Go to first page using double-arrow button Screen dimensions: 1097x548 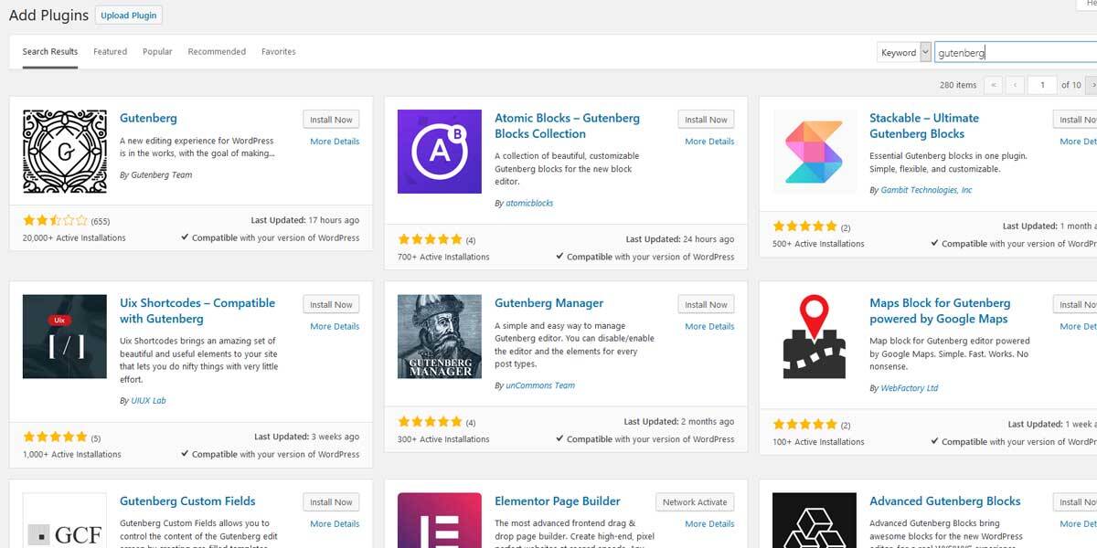pyautogui.click(x=993, y=85)
